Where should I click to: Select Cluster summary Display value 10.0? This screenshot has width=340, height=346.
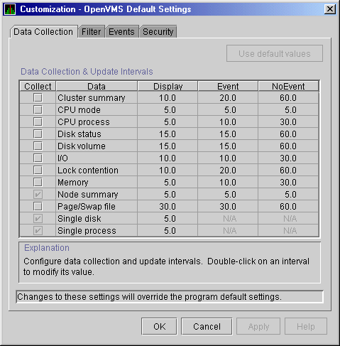tap(168, 97)
